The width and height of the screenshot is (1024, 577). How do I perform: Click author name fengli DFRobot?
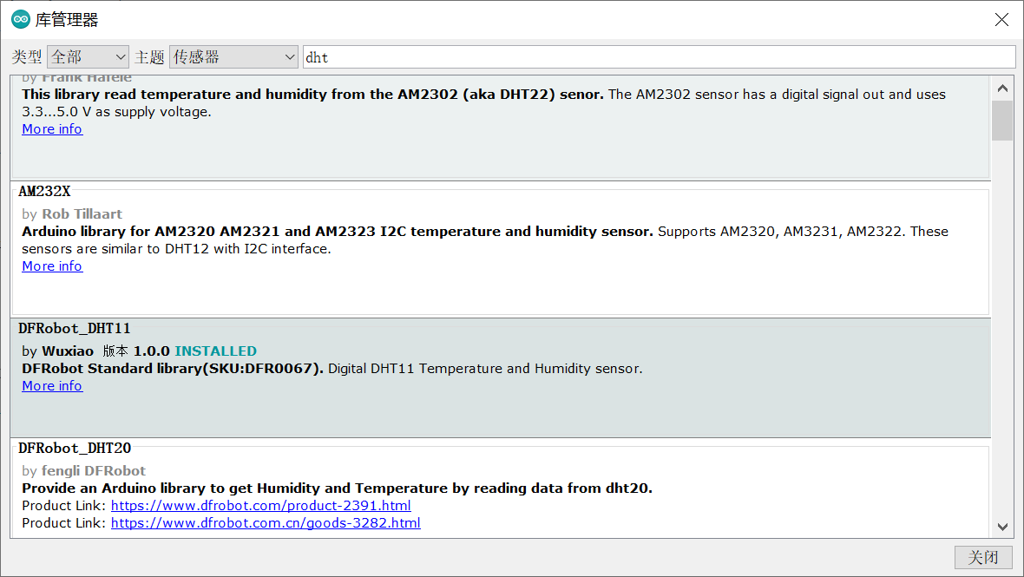94,471
